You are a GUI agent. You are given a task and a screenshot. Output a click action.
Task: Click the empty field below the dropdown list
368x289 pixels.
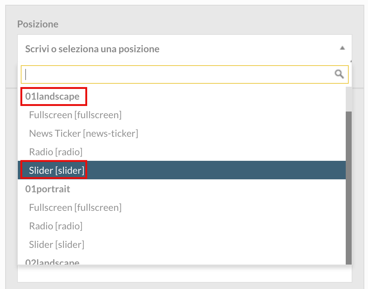click(x=184, y=273)
